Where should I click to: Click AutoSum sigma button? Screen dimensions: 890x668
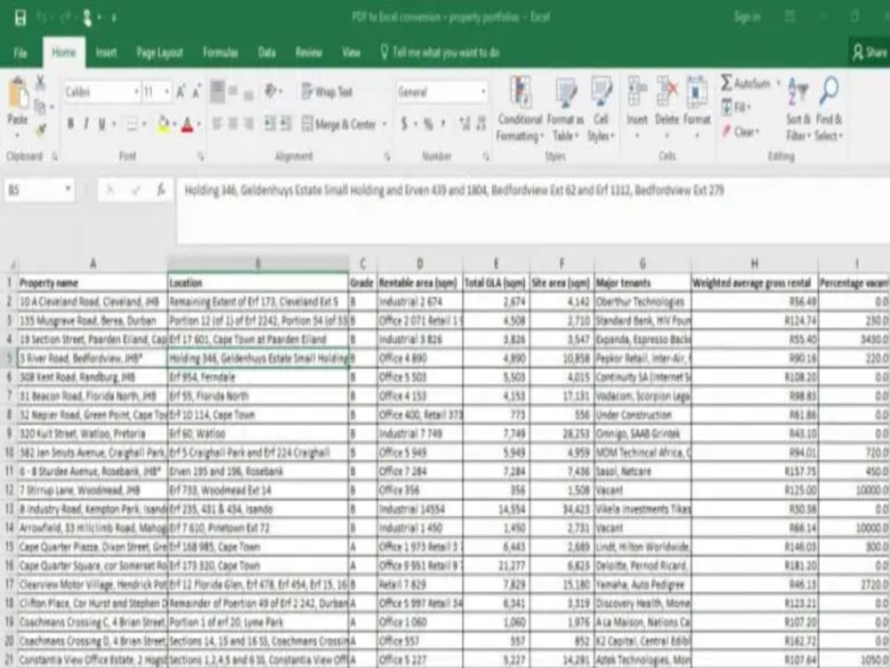745,84
